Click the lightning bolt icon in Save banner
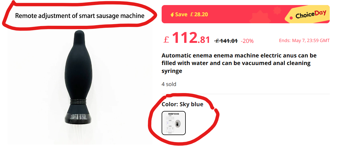337x146 pixels. (x=172, y=15)
